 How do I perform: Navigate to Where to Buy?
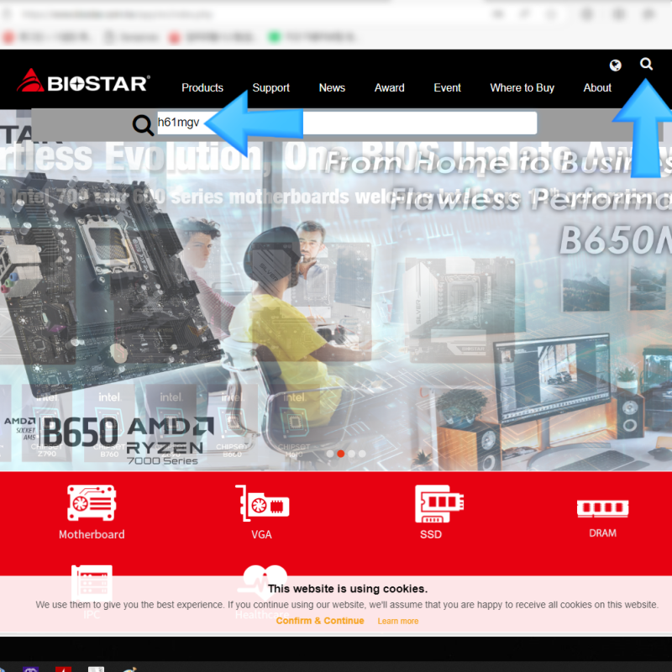522,87
